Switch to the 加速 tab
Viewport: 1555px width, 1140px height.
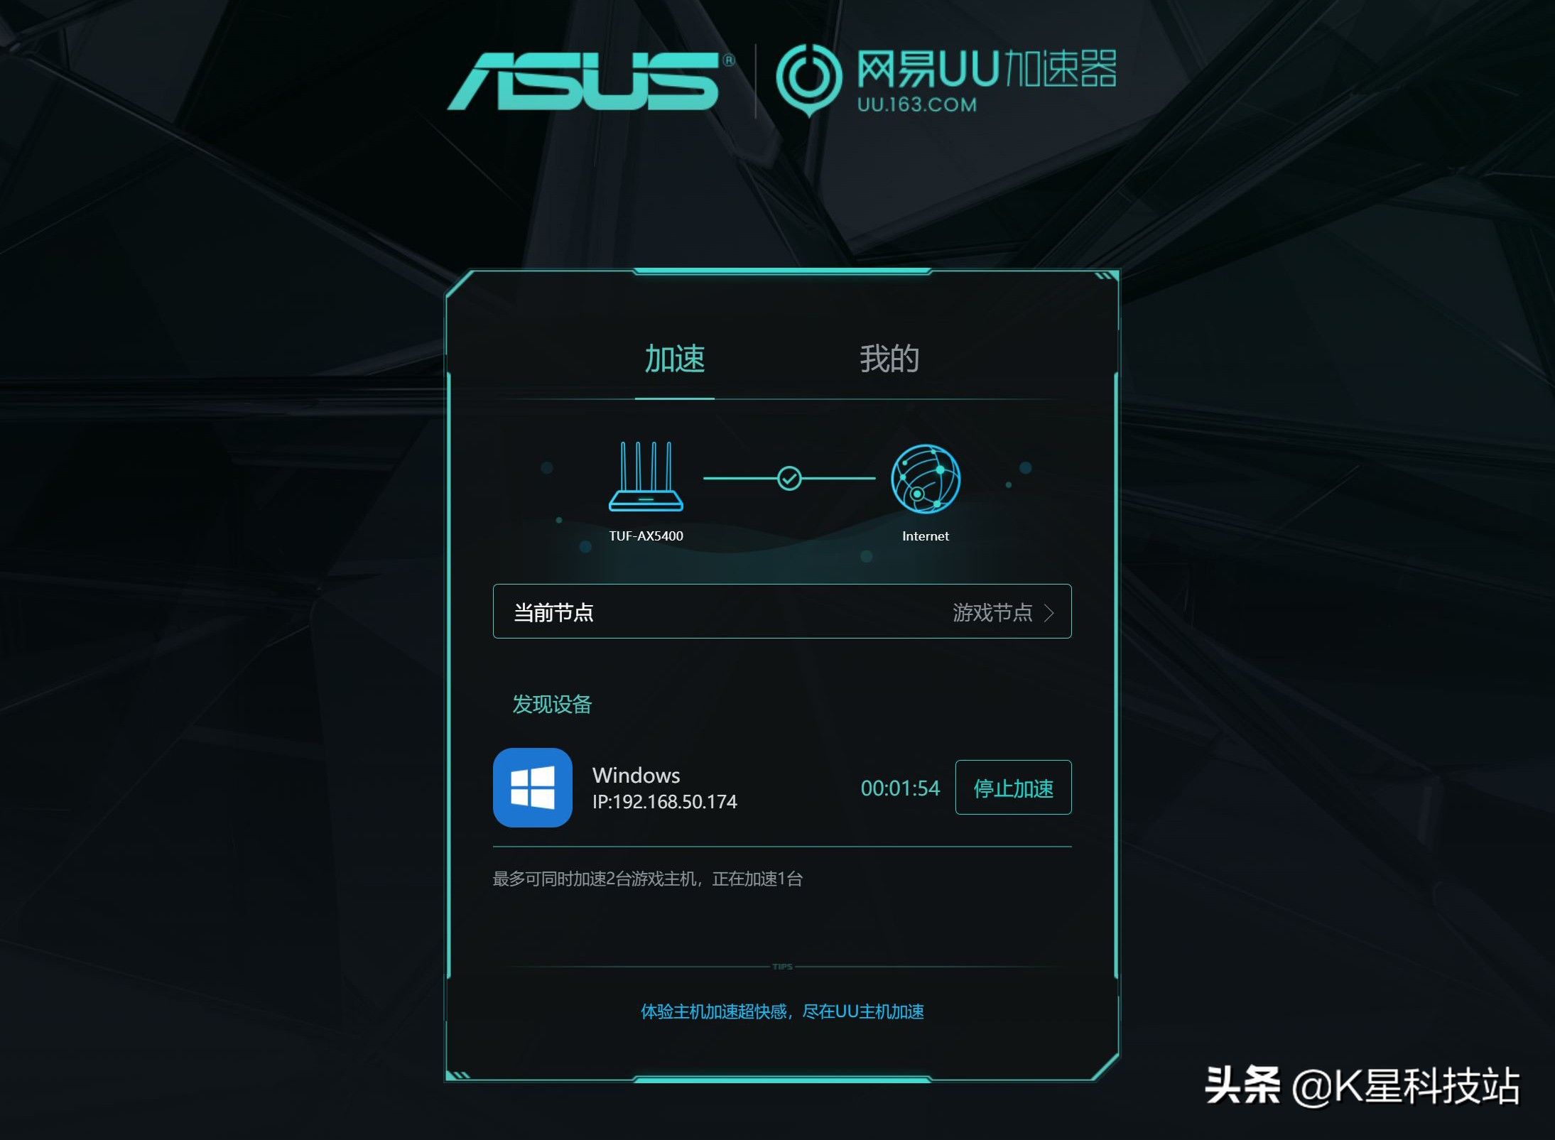[x=674, y=359]
